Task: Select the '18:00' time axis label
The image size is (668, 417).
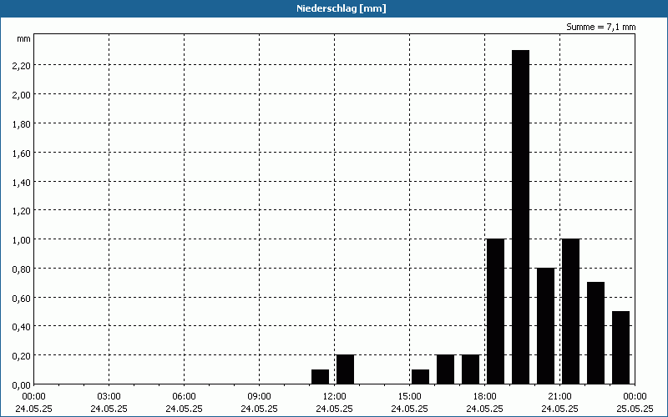Action: point(484,397)
